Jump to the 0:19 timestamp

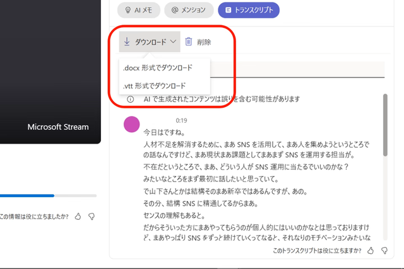181,120
